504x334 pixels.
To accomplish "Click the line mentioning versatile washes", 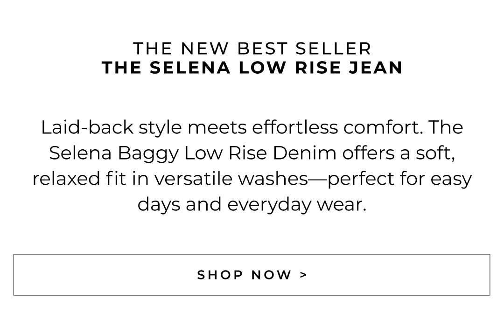I will [x=252, y=179].
